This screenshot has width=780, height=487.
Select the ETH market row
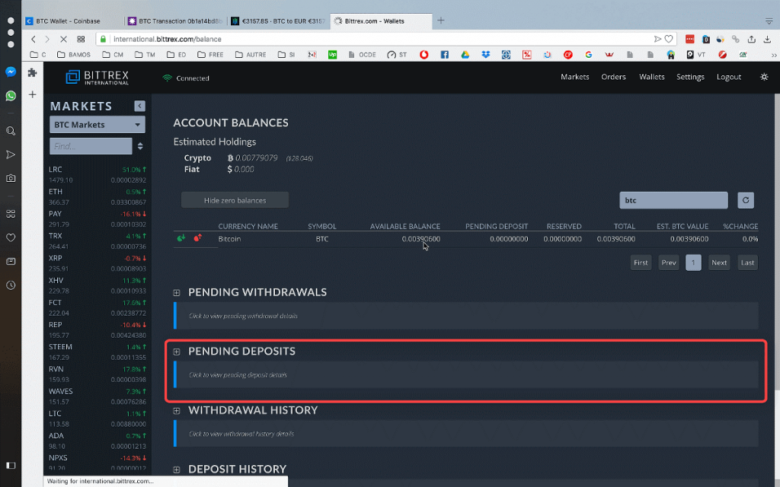point(97,197)
